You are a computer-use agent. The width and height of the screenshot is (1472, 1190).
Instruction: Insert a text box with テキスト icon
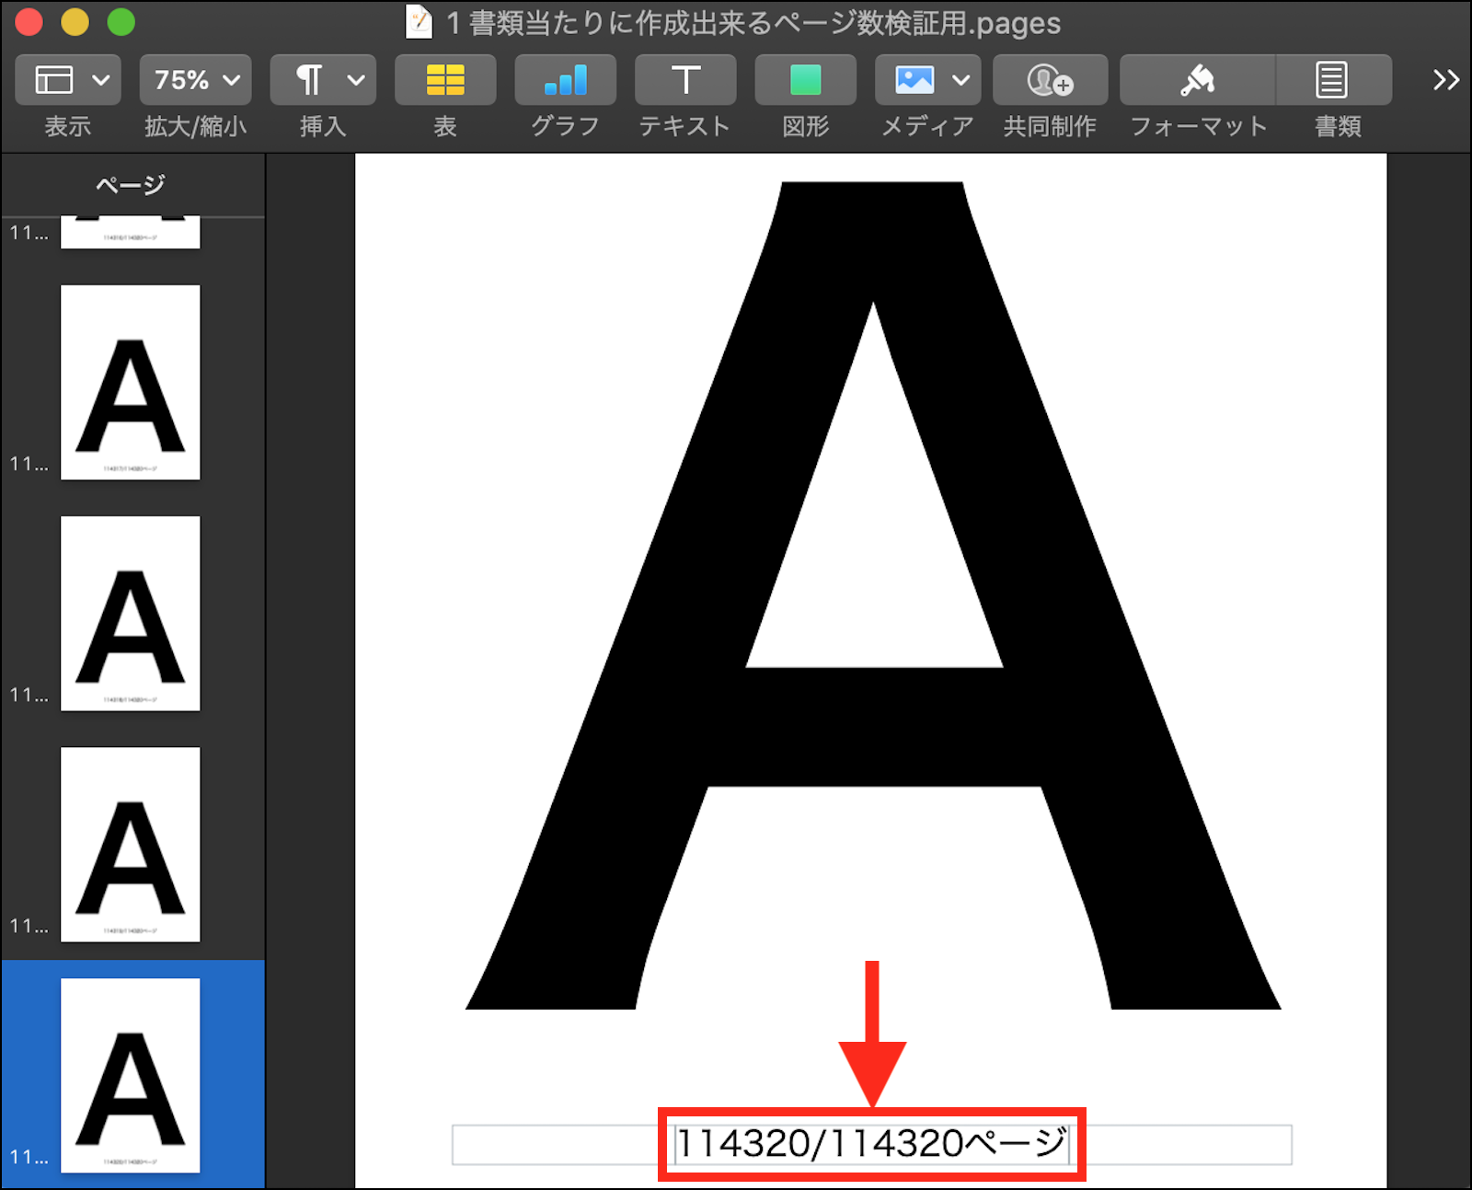tap(685, 81)
